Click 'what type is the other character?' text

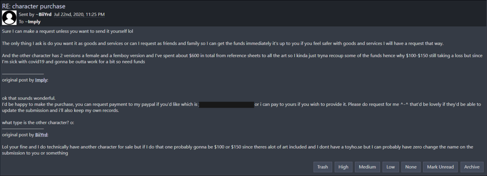coord(38,122)
